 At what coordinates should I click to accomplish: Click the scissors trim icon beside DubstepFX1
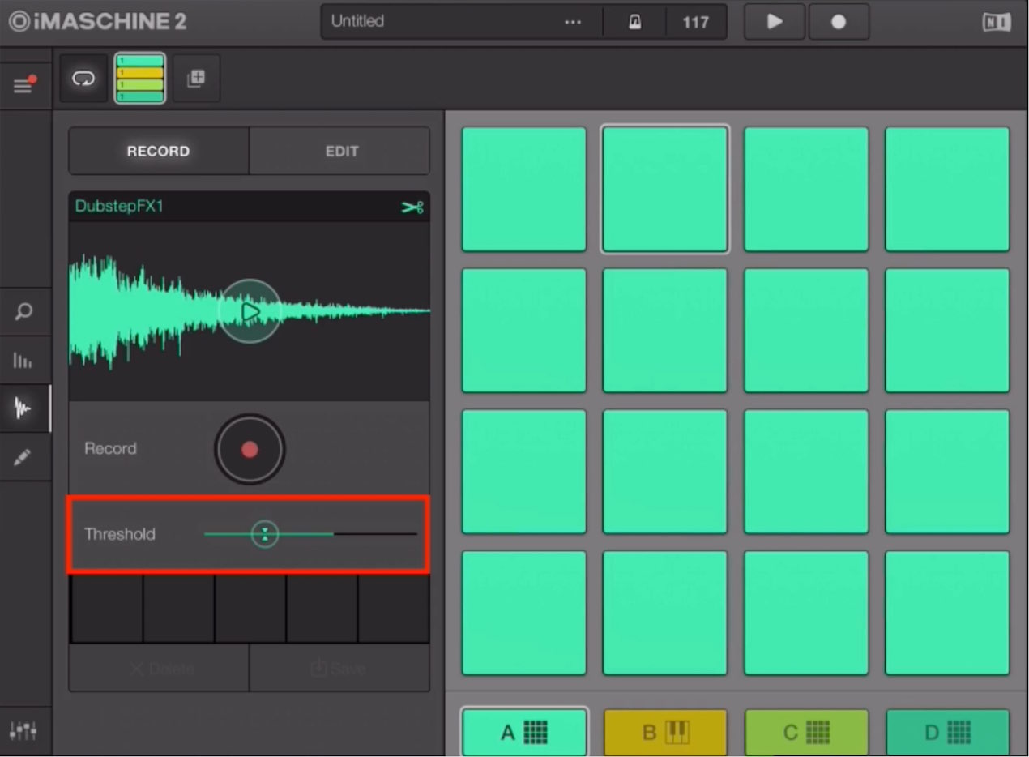click(x=412, y=207)
